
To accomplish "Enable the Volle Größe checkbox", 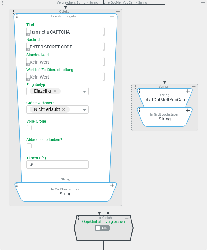I will [29, 128].
